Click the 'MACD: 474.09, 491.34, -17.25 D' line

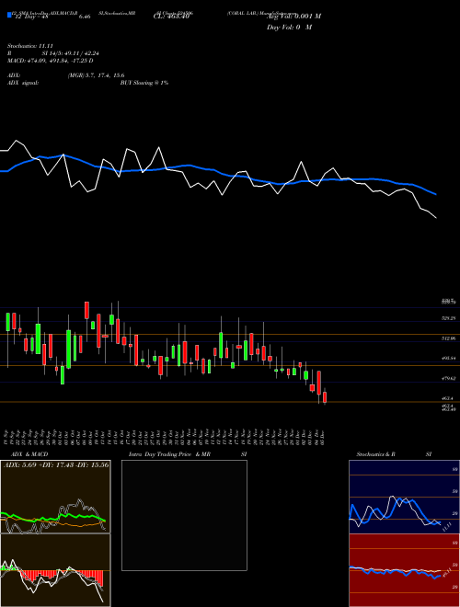[51, 61]
